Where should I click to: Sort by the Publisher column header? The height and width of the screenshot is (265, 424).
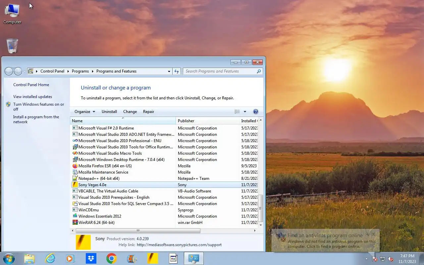point(207,121)
